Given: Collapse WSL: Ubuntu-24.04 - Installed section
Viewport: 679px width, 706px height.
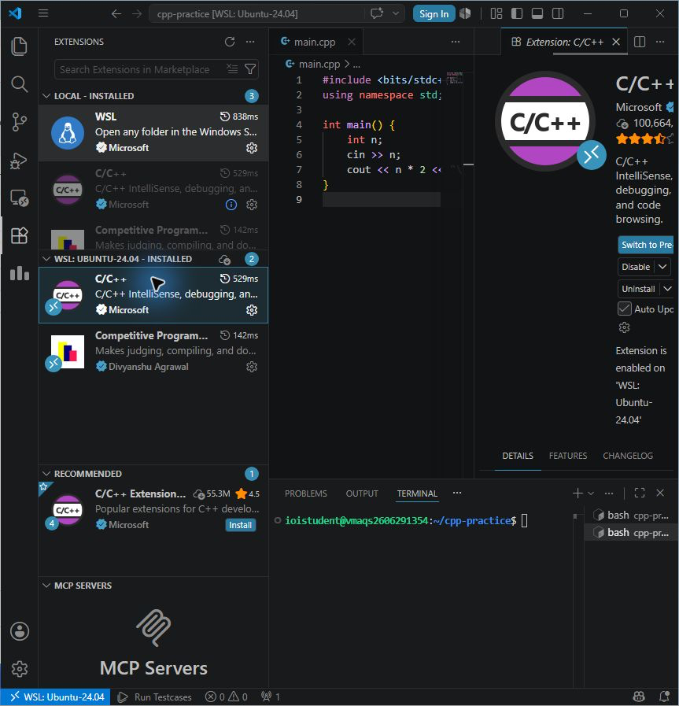Looking at the screenshot, I should pos(46,259).
